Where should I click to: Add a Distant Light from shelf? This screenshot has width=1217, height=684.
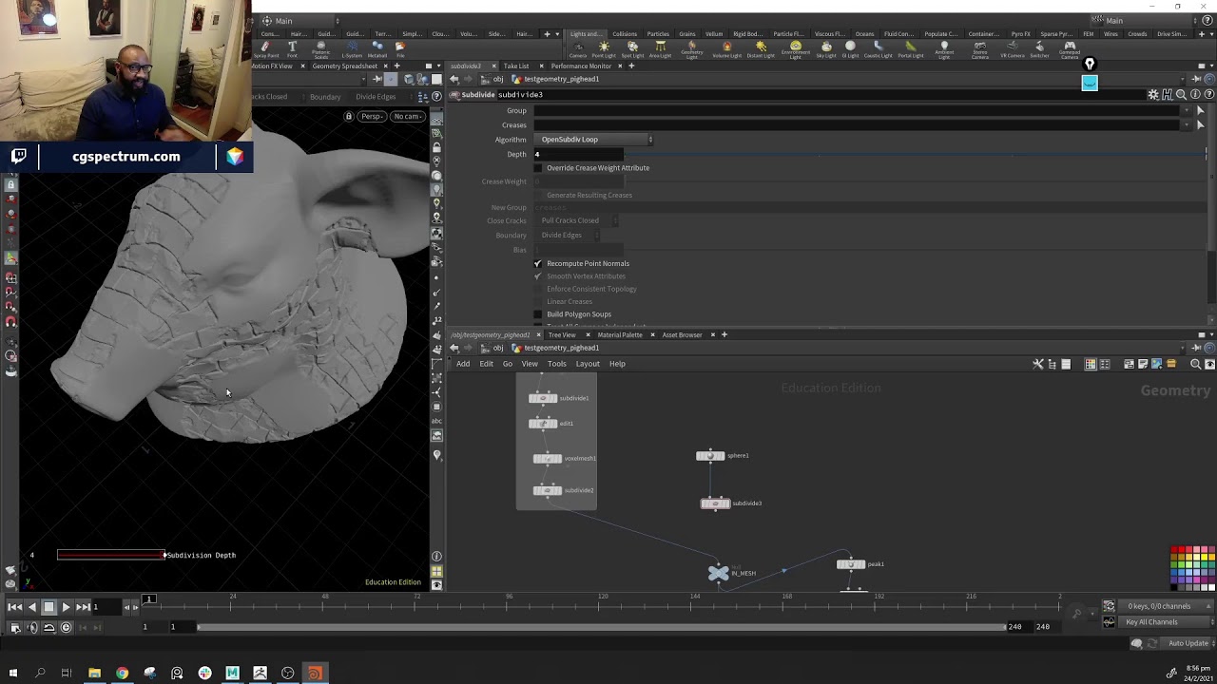click(761, 49)
